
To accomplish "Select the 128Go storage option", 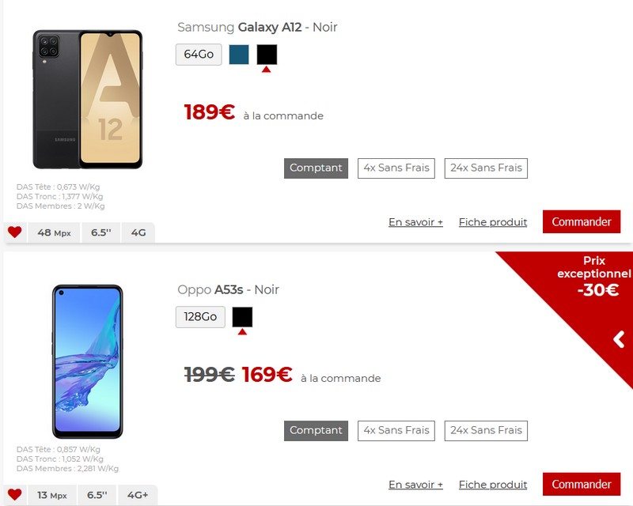I will (200, 317).
